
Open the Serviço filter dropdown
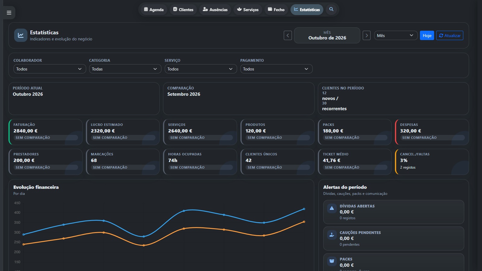point(201,69)
